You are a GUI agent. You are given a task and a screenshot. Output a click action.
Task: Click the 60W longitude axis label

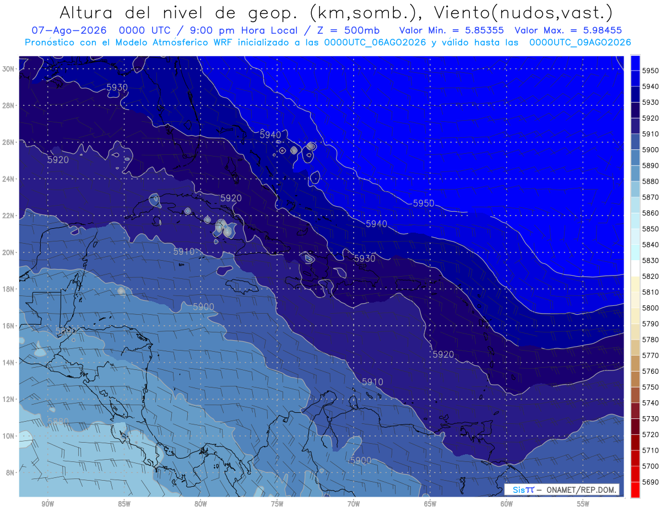[x=507, y=504]
